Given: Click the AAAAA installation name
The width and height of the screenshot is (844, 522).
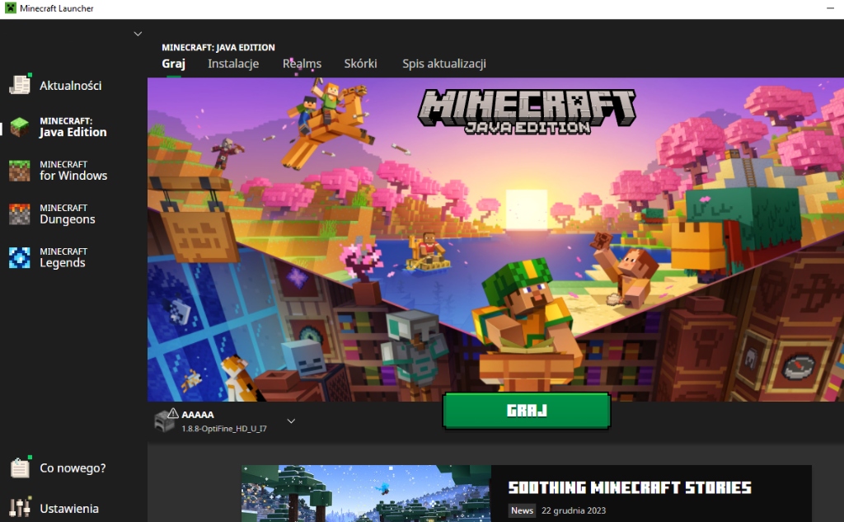Looking at the screenshot, I should pyautogui.click(x=198, y=415).
